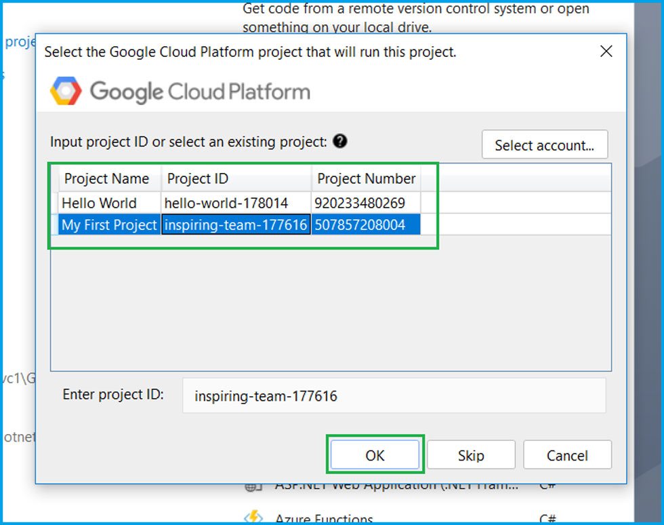Select the Hello World project row
664x525 pixels.
(x=99, y=203)
